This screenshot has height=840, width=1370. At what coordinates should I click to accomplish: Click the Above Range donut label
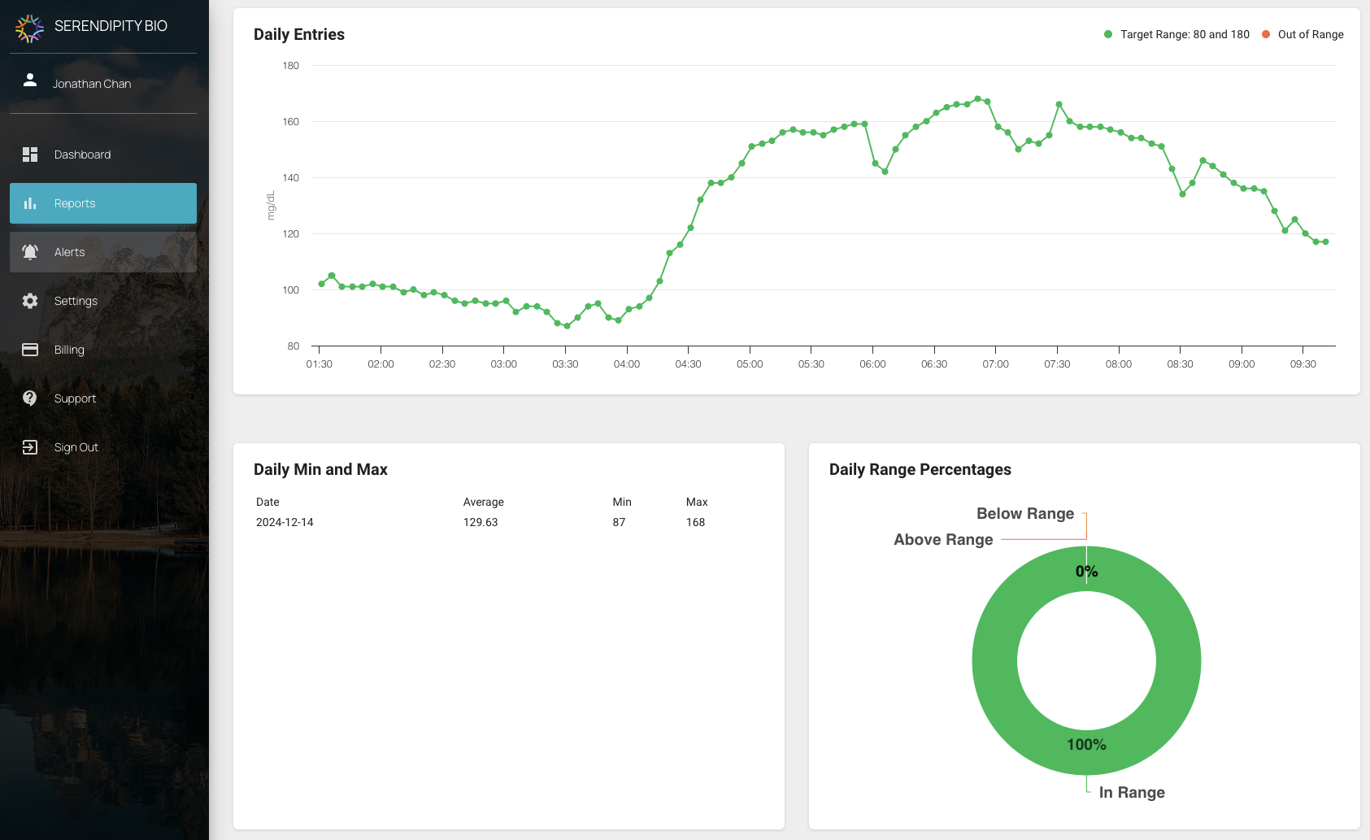943,539
